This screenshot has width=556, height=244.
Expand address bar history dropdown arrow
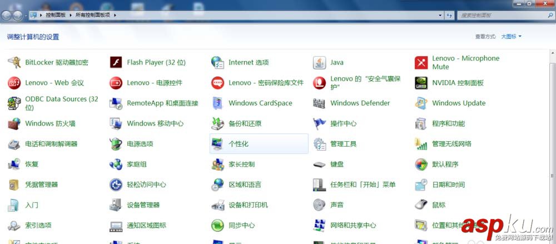440,15
